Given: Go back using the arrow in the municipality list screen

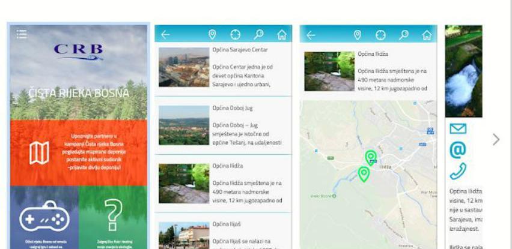Looking at the screenshot, I should [165, 35].
